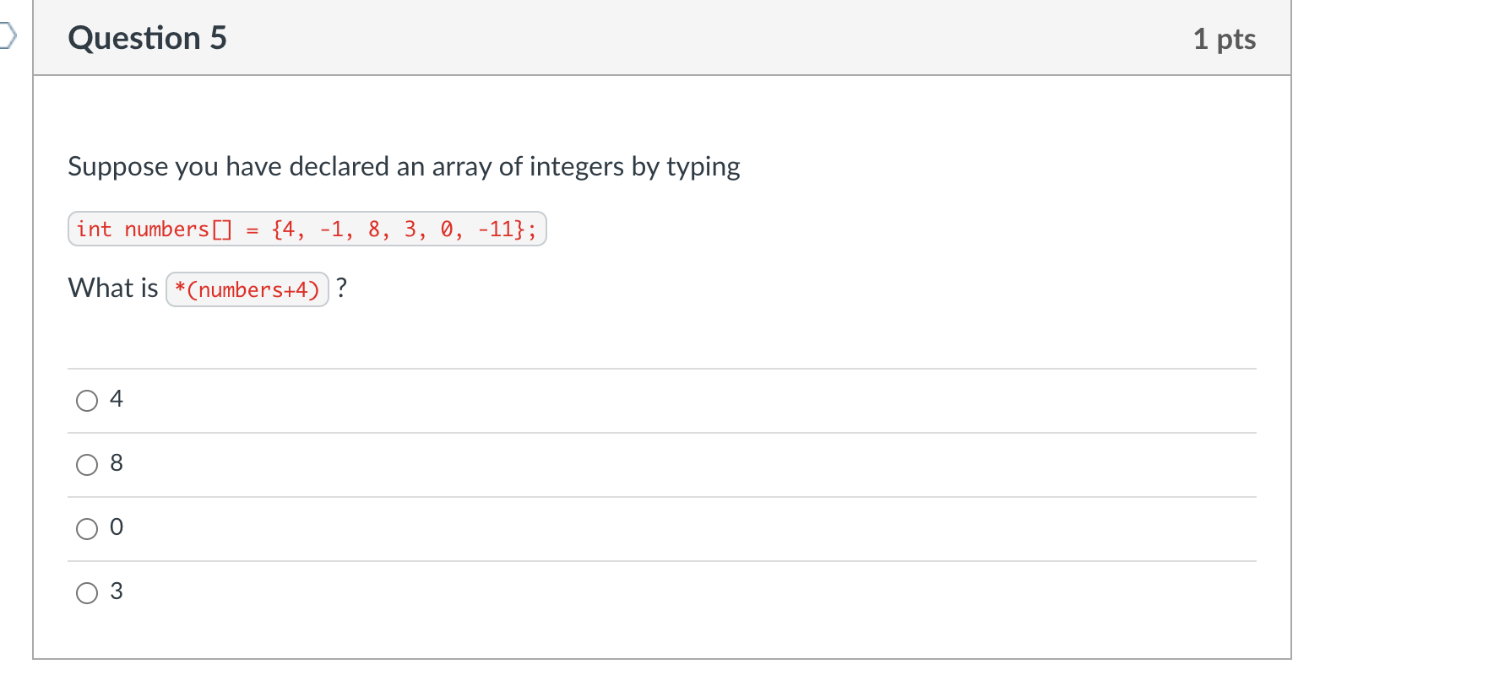The width and height of the screenshot is (1510, 675).
Task: Click the answer row containing 0
Action: coord(591,528)
